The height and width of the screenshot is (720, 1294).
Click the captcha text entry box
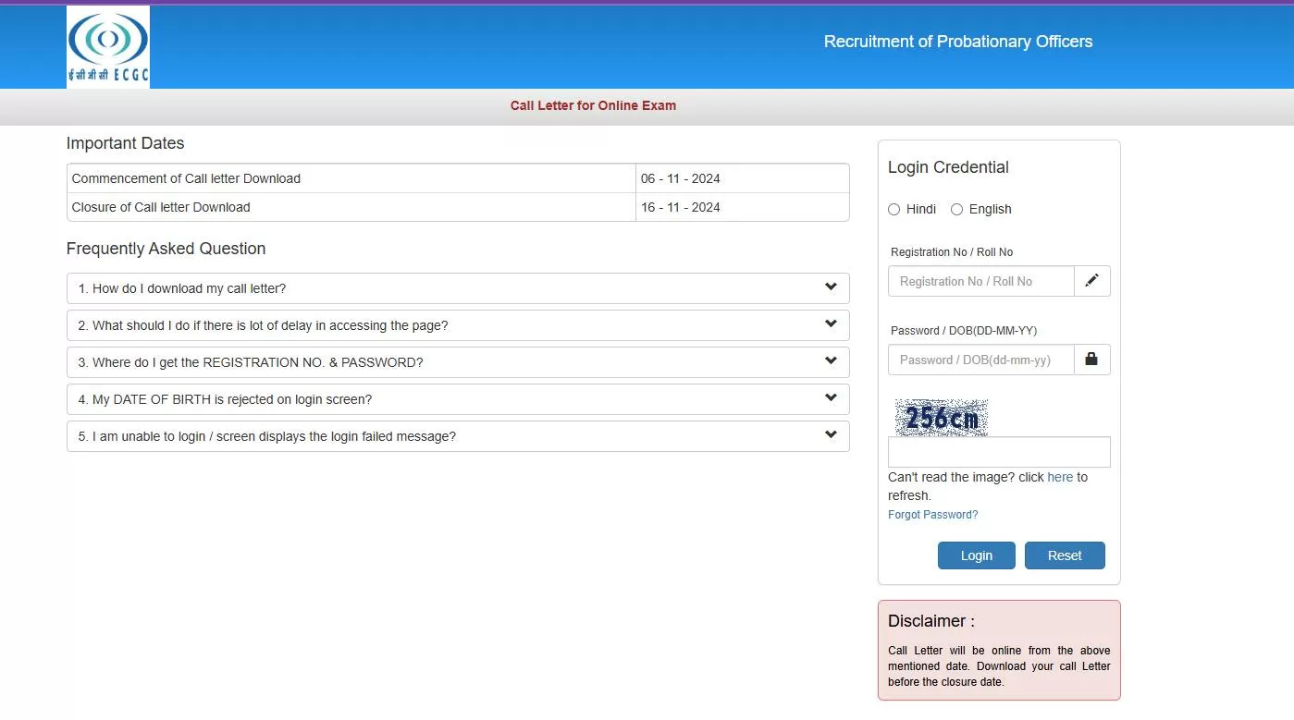[x=998, y=452]
